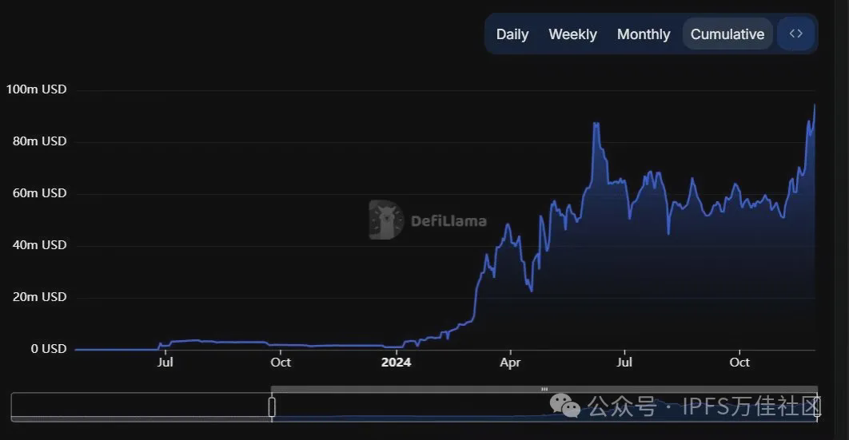Image resolution: width=849 pixels, height=440 pixels.
Task: Click the 40m USD axis label
Action: (39, 245)
